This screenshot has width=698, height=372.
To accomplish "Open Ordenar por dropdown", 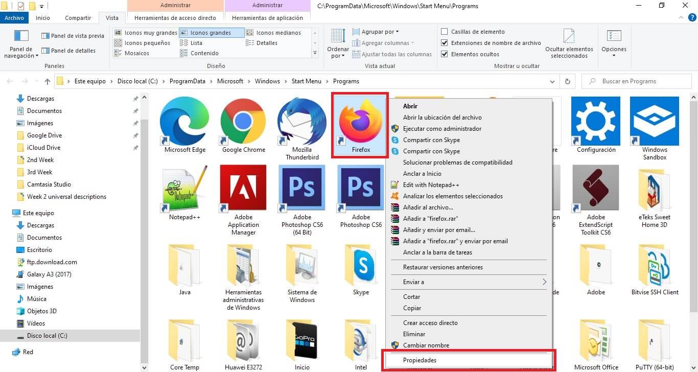I will click(338, 43).
